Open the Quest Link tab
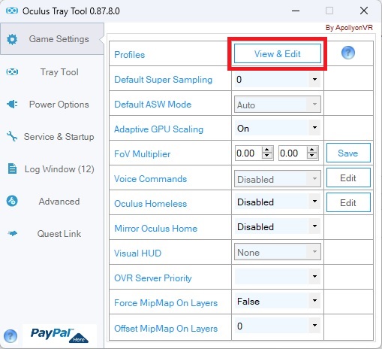 coord(52,234)
